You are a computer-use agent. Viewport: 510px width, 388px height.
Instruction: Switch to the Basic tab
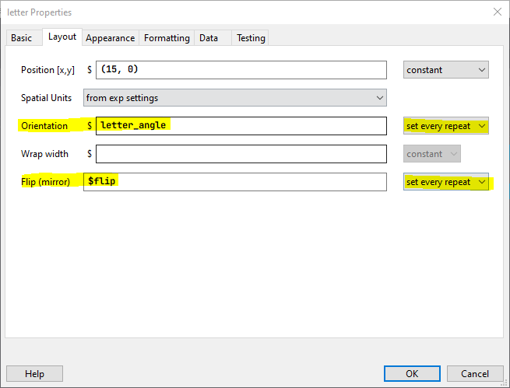pos(22,38)
